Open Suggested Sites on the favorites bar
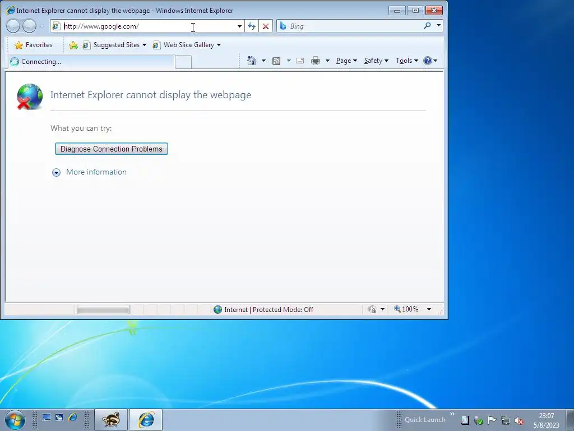Screen dimensions: 574x431 (114, 45)
